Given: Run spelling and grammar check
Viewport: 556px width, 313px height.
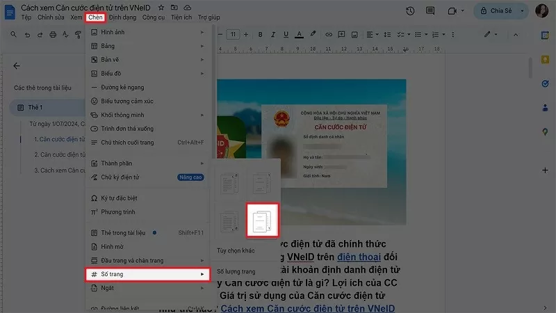Looking at the screenshot, I should point(65,34).
